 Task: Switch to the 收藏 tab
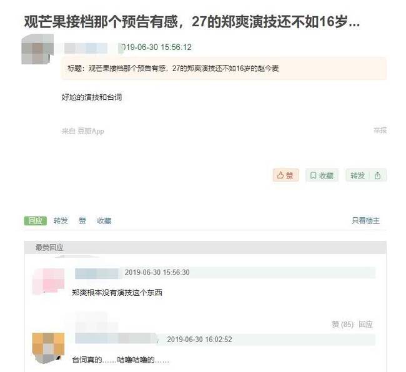tap(104, 221)
